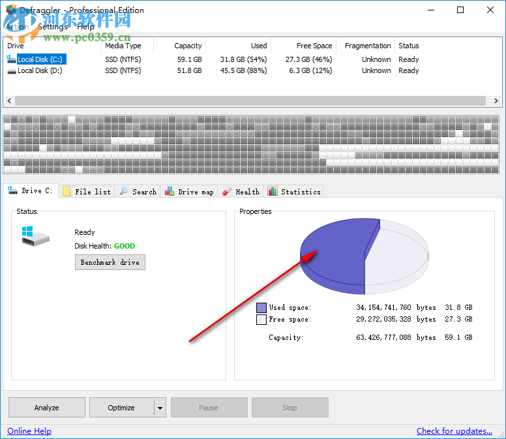Sort by the Drive column header
This screenshot has width=506, height=439.
pos(53,46)
